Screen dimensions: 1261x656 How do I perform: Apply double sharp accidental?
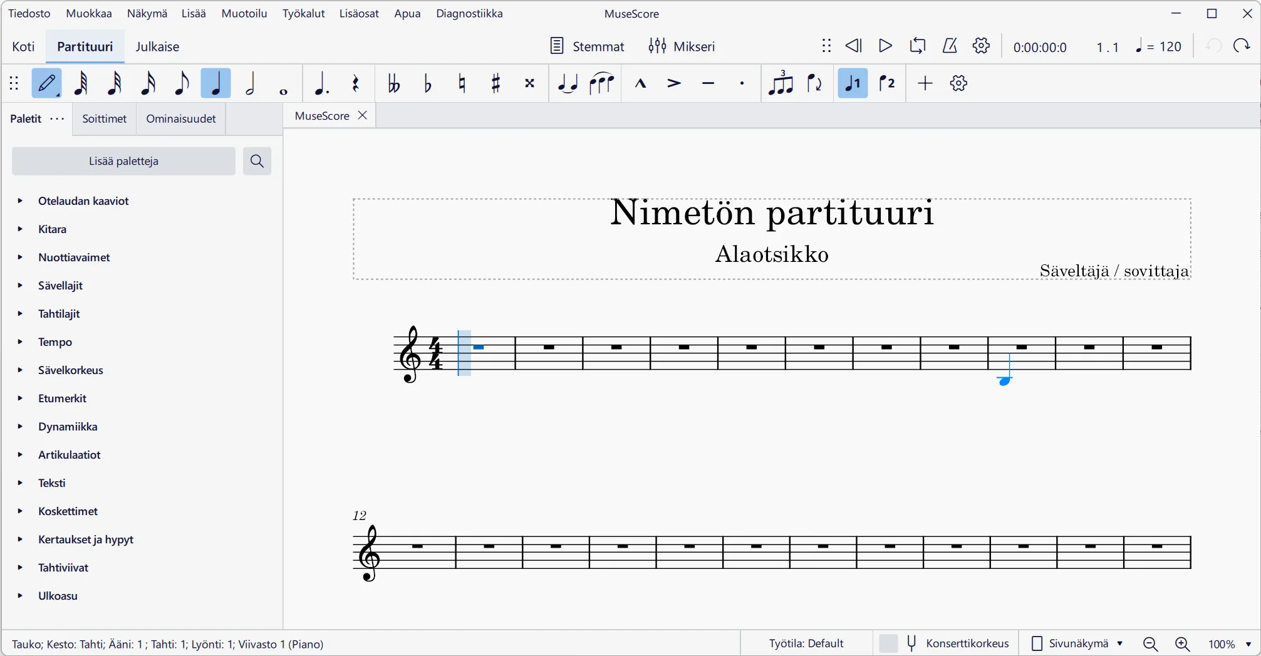point(529,83)
